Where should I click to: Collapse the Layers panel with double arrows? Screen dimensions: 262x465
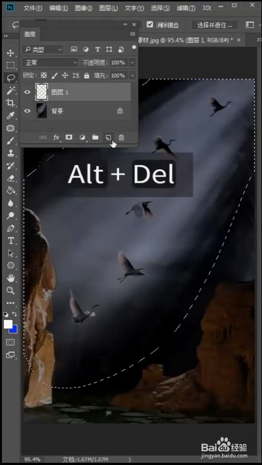(x=125, y=24)
